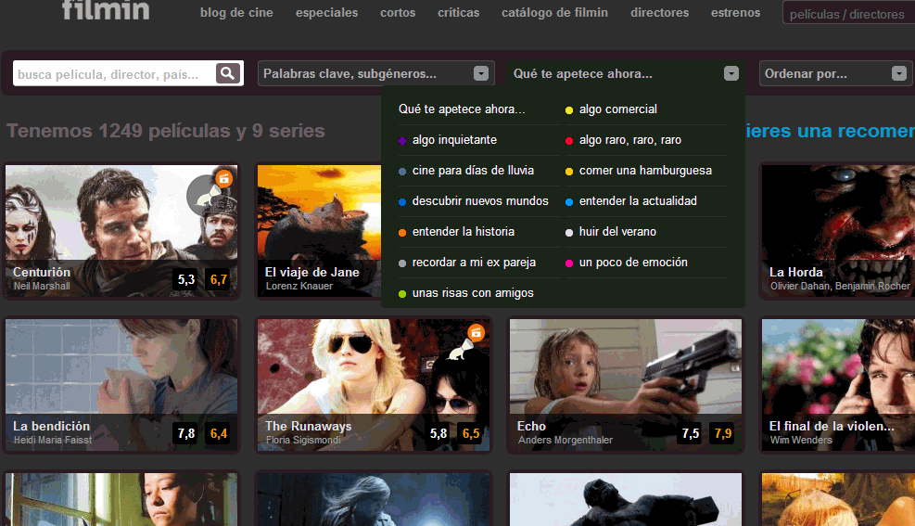Open El viaje de Jane thumbnail

[x=319, y=231]
